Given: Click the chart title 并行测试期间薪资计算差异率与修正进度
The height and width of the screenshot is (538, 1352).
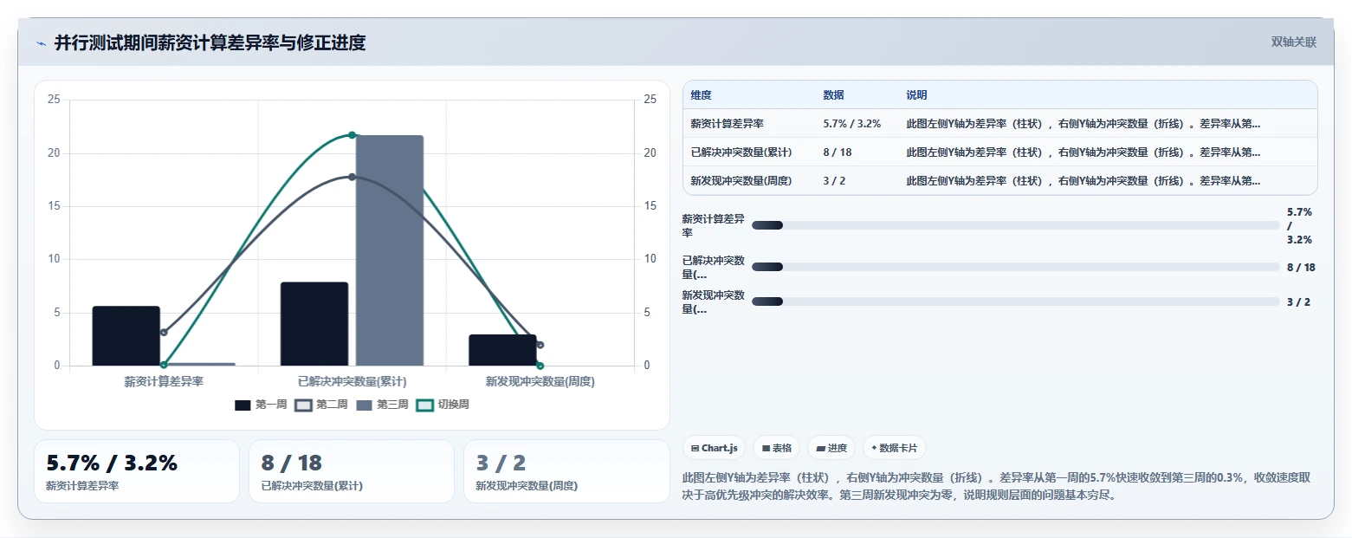Looking at the screenshot, I should coord(210,42).
